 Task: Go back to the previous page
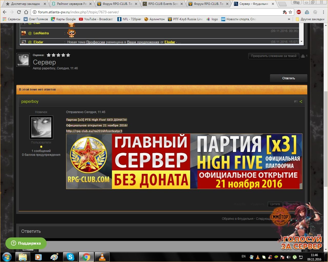click(x=5, y=12)
